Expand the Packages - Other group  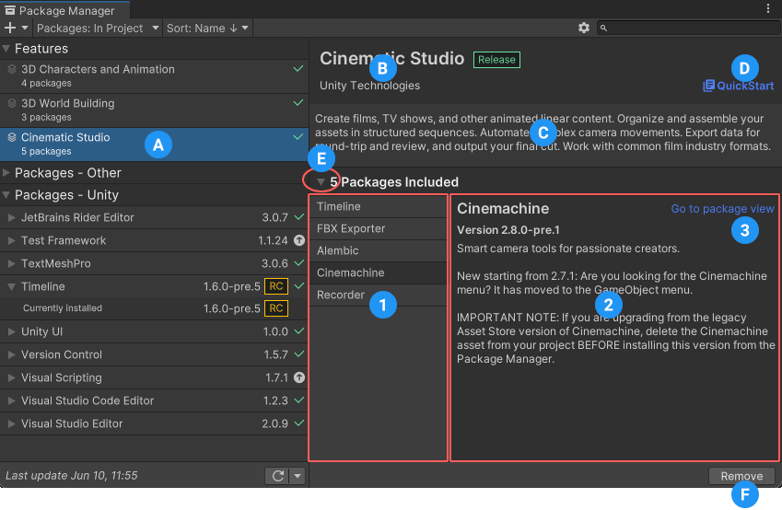(7, 173)
